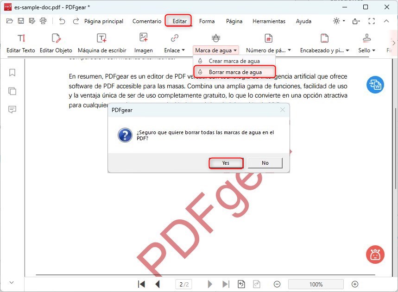Collapse the ribbon with the chevron

point(386,21)
